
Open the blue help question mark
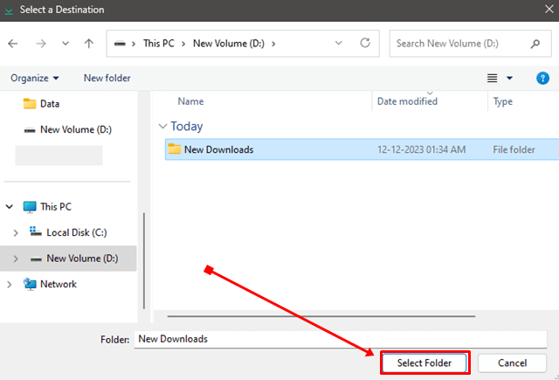(x=542, y=78)
